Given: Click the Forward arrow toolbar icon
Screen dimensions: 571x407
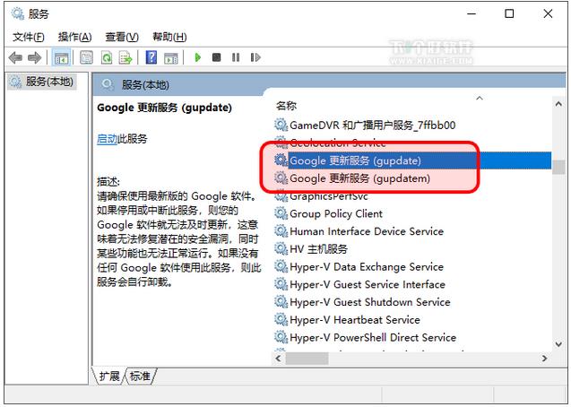Looking at the screenshot, I should [x=35, y=57].
